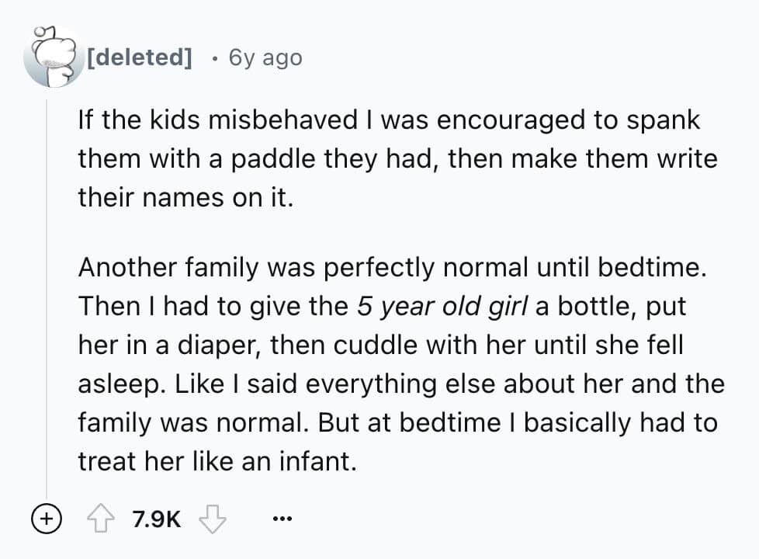The width and height of the screenshot is (759, 559).
Task: Click the separator dot before the timestamp
Action: (215, 57)
